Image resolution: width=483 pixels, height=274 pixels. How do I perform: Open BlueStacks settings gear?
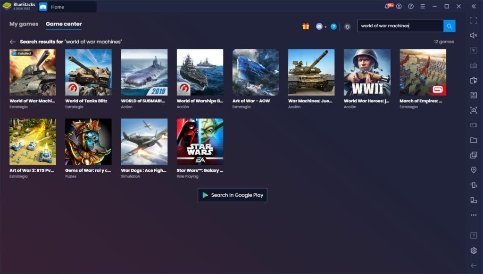(x=473, y=249)
